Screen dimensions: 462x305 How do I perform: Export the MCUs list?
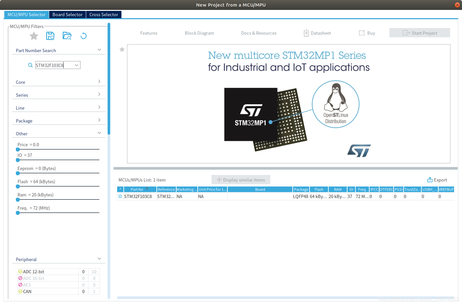click(437, 180)
